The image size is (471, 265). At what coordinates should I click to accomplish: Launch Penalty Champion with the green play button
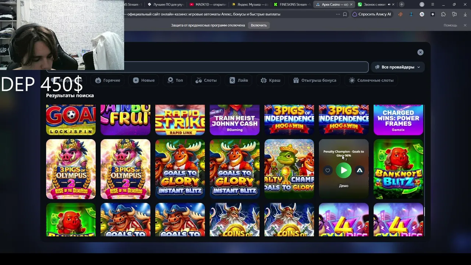[x=344, y=170]
